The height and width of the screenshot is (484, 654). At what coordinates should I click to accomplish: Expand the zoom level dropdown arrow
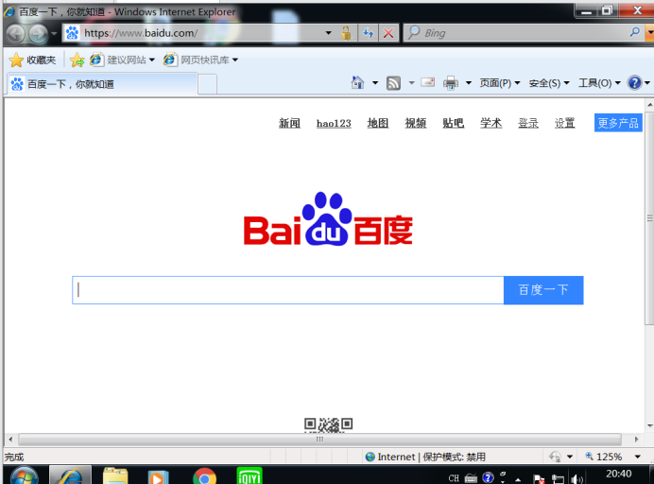tap(637, 457)
